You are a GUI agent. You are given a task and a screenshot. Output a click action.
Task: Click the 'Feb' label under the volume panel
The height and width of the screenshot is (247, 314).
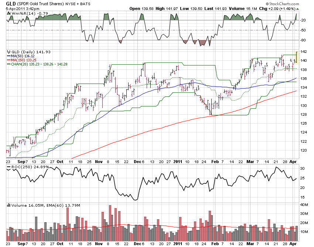(x=215, y=244)
